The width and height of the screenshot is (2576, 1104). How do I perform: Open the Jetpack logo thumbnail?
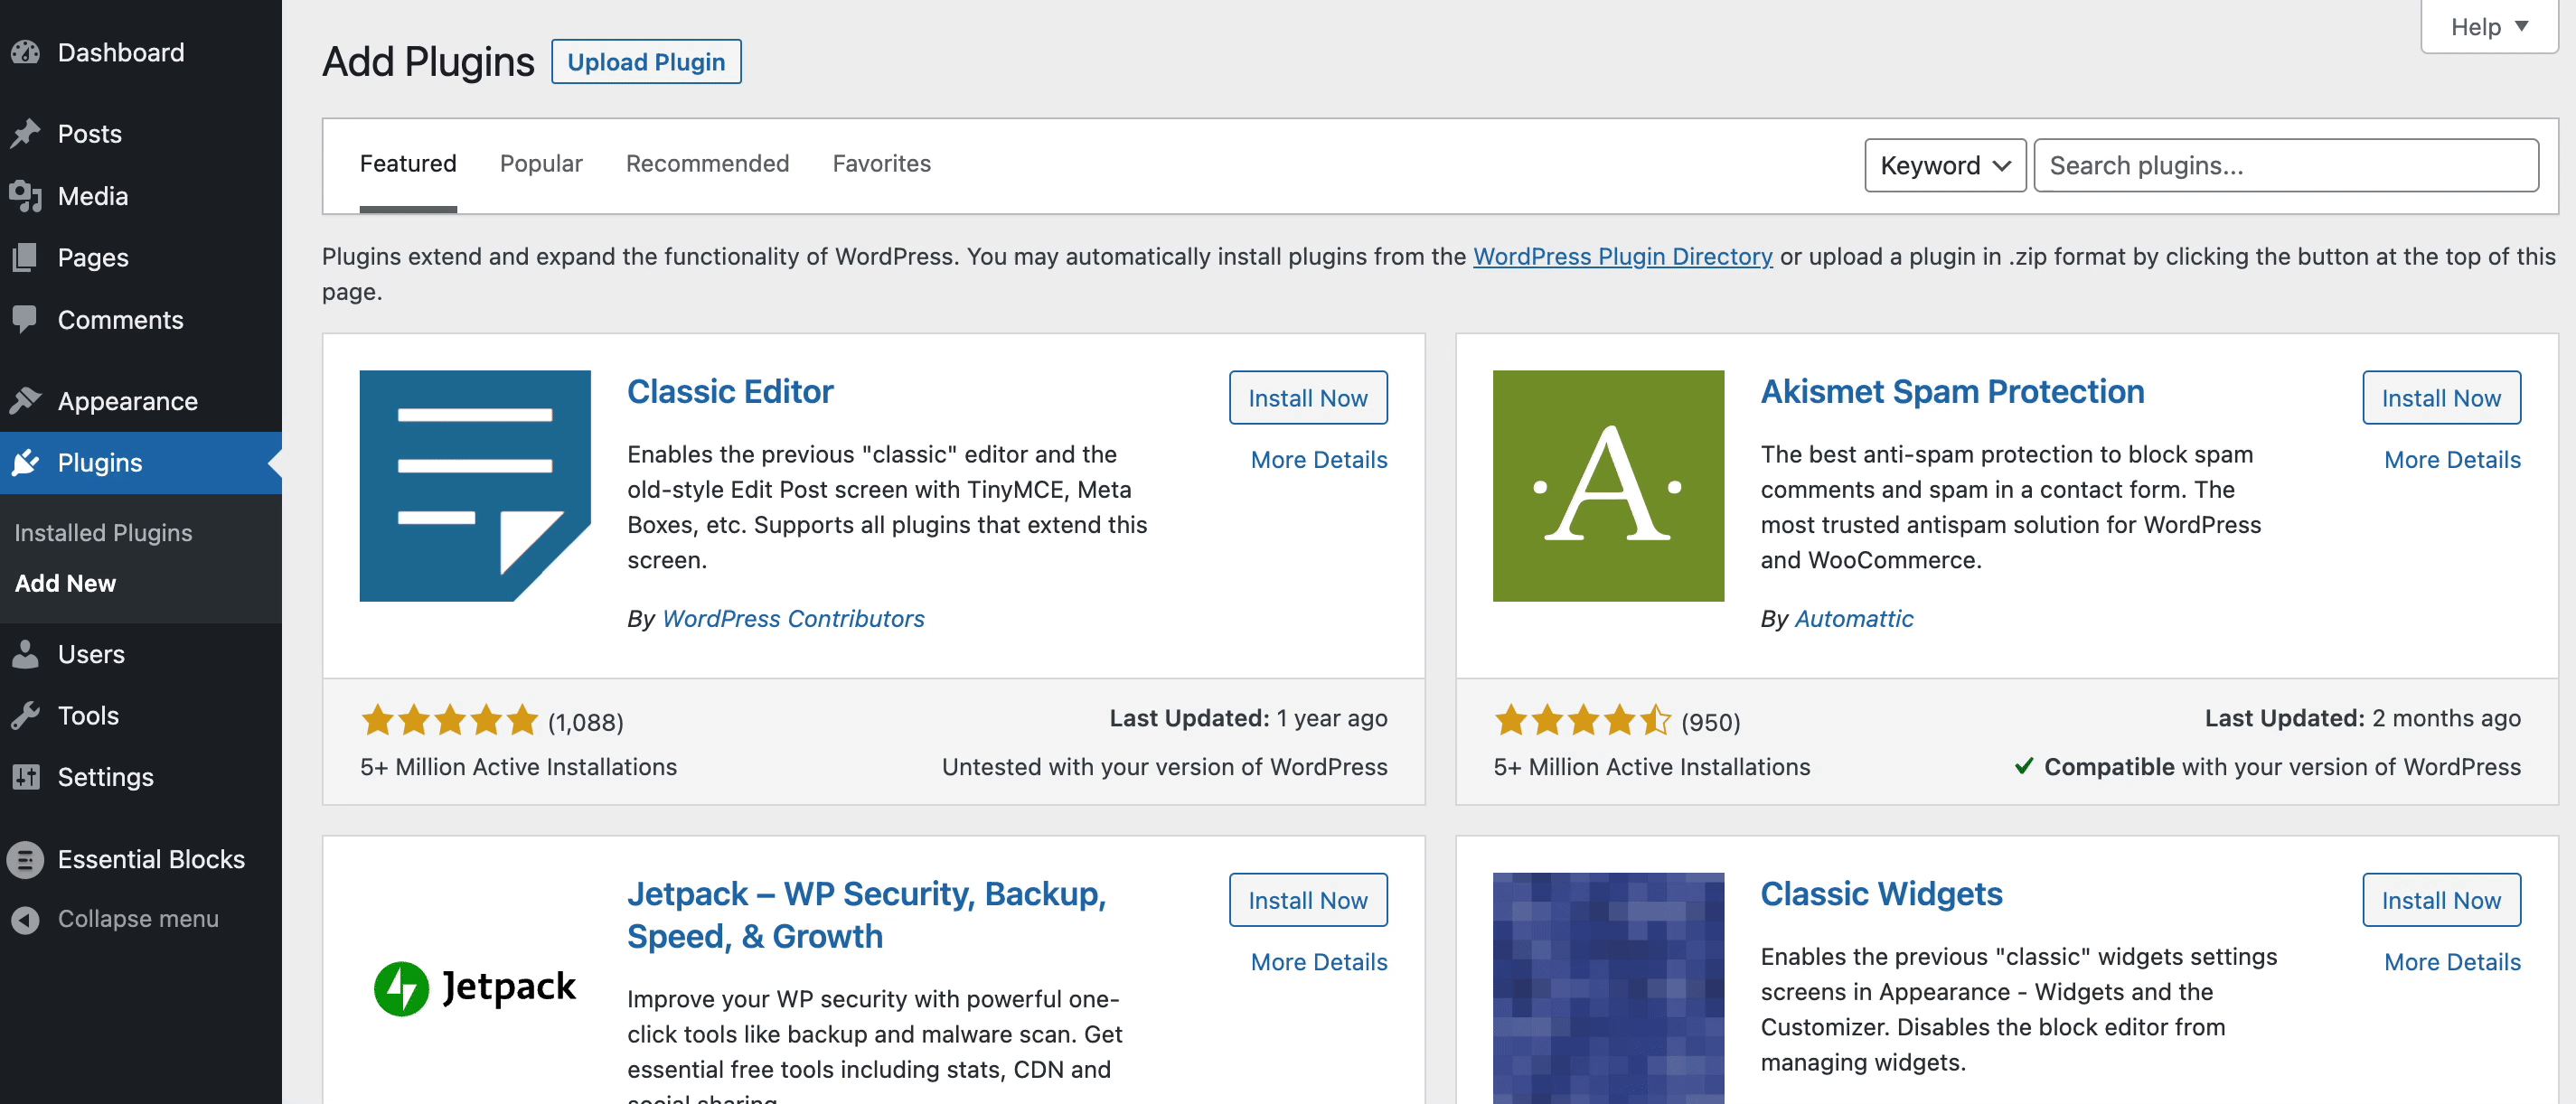click(x=475, y=987)
